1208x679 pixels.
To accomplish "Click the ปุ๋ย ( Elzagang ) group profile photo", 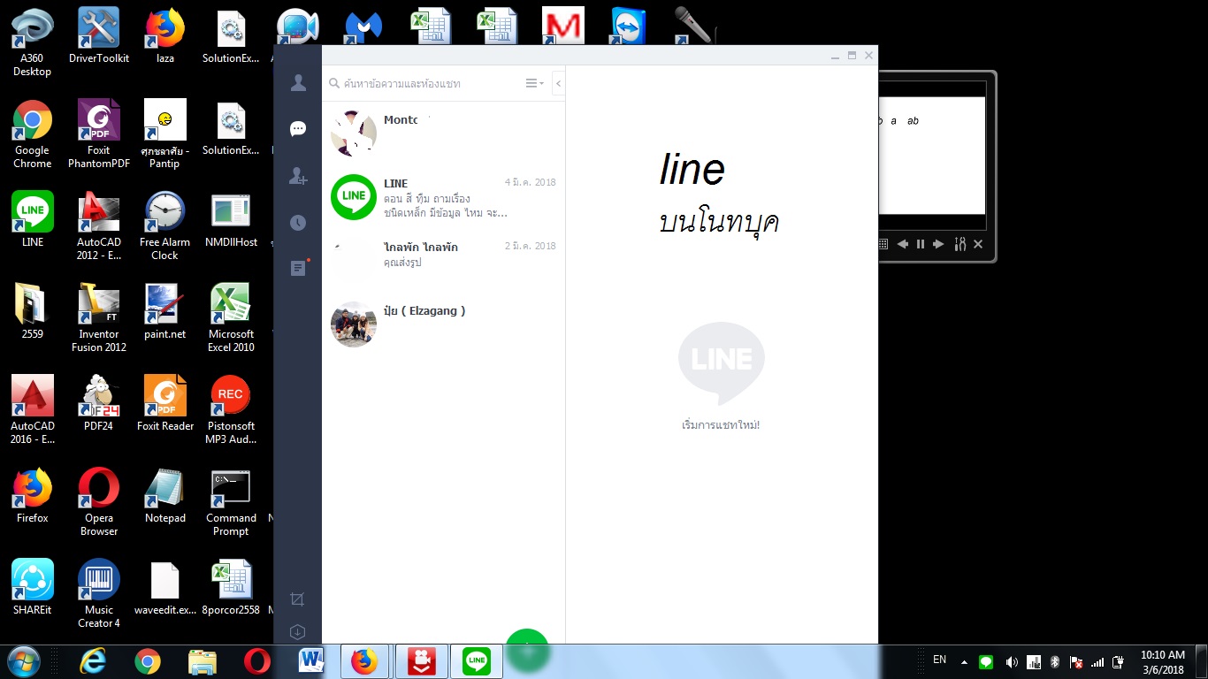I will 354,324.
